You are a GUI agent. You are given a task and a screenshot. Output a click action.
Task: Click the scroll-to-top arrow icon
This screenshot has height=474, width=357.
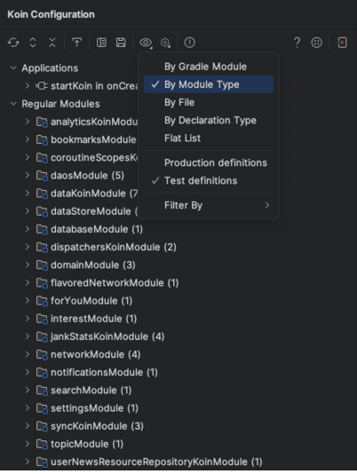click(77, 43)
